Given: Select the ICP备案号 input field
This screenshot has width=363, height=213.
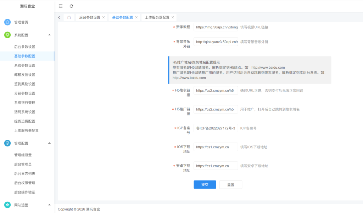Looking at the screenshot, I should click(x=216, y=128).
